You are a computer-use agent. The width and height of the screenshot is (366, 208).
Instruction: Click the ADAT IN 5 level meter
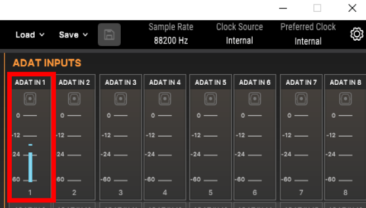pos(211,148)
